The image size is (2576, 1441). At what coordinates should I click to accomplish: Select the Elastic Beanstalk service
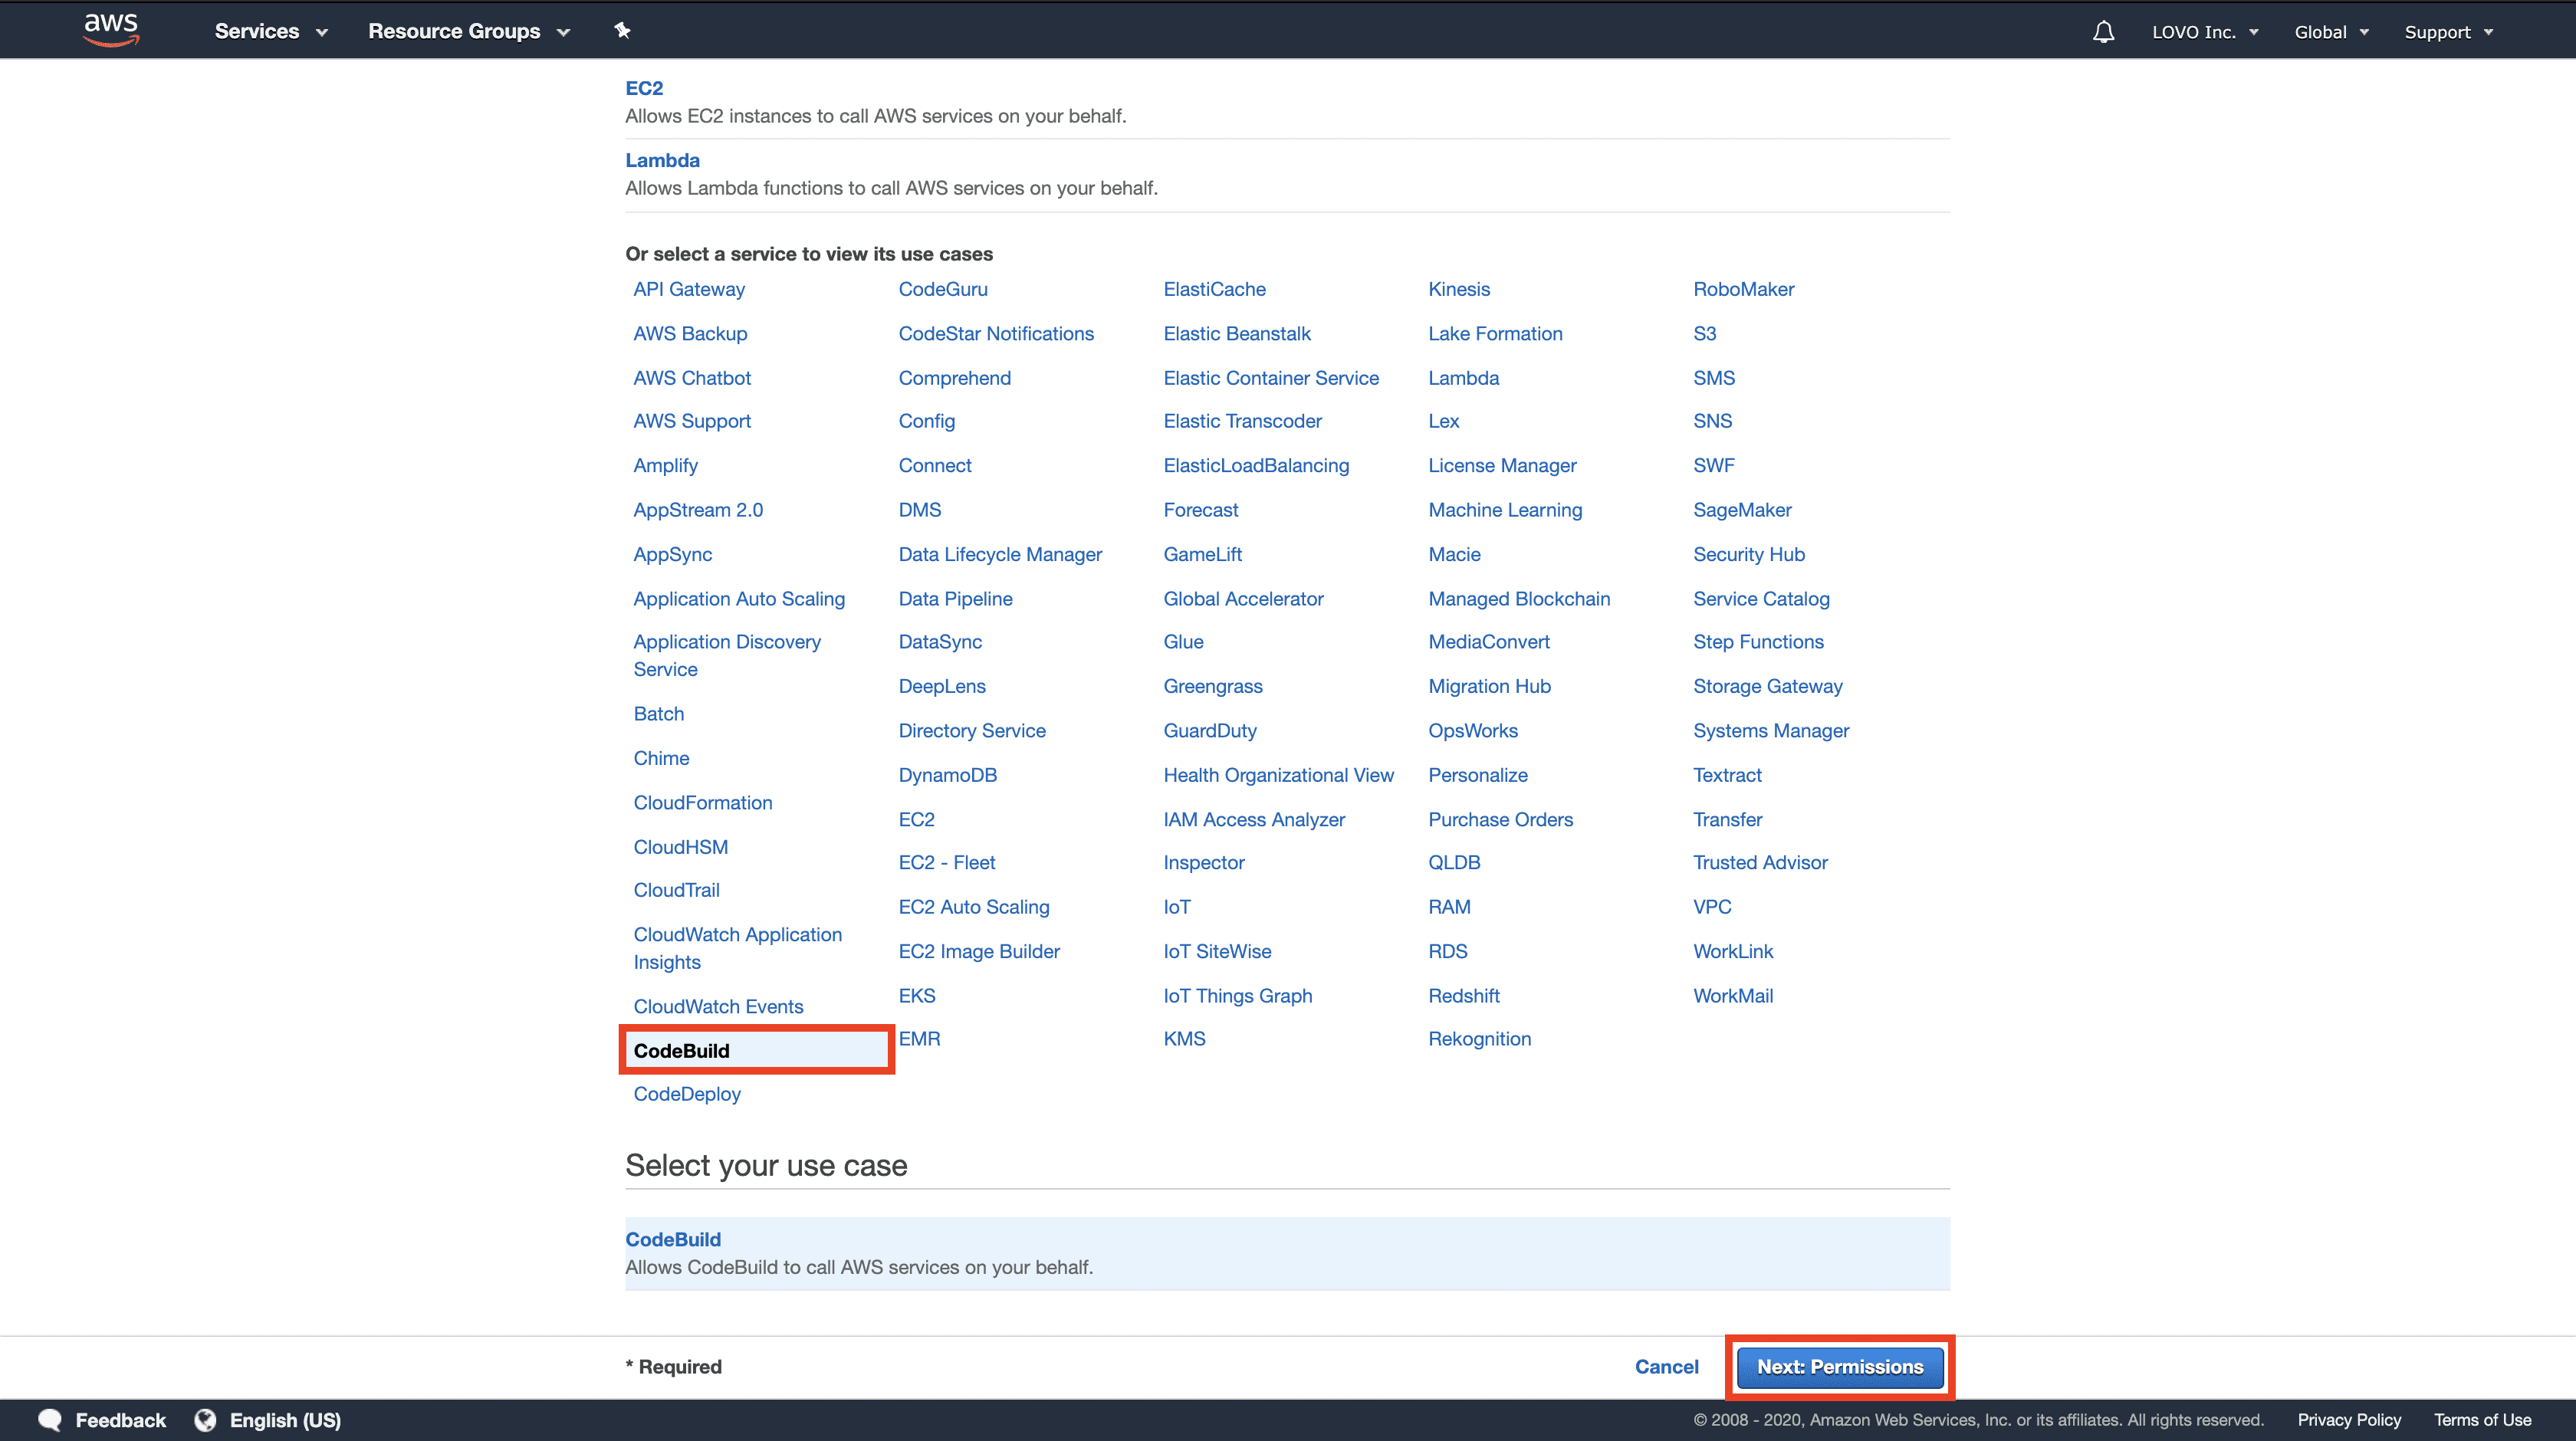[1237, 333]
